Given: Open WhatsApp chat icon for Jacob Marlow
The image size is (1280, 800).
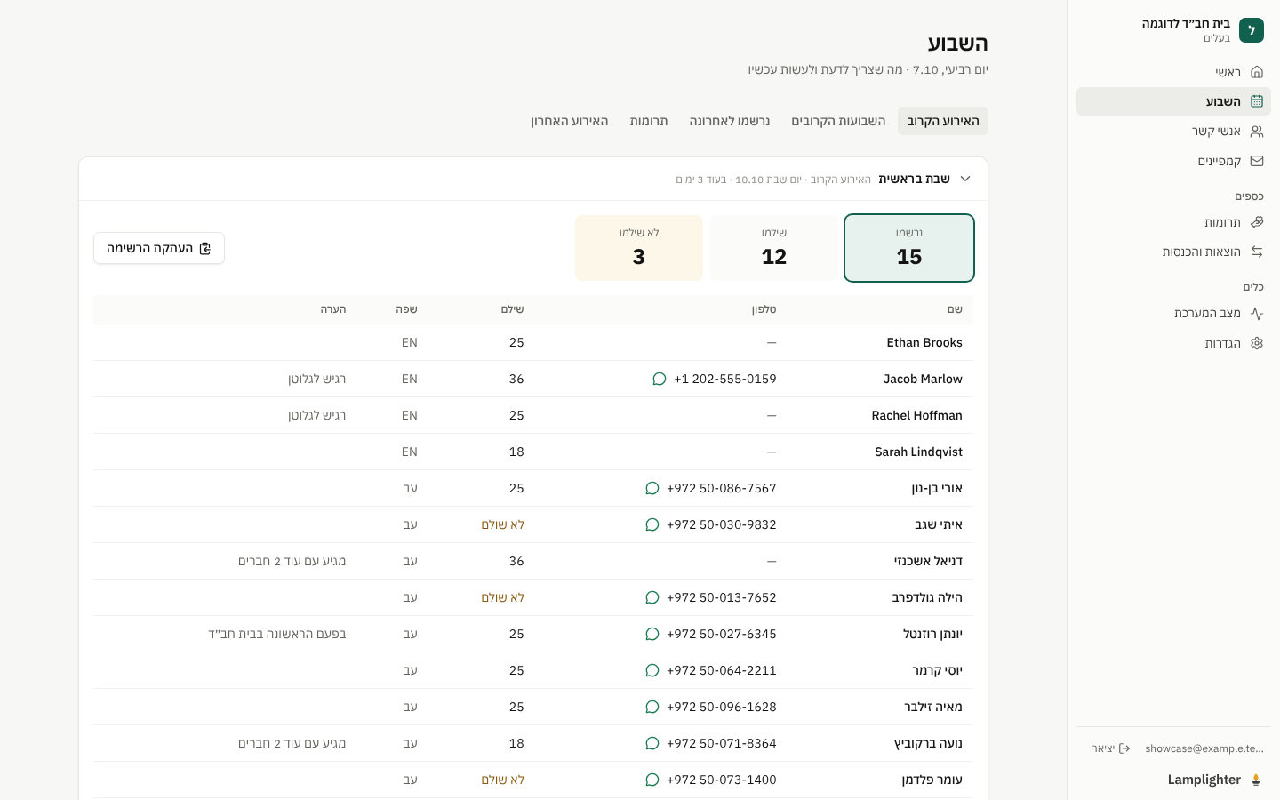Looking at the screenshot, I should coord(660,379).
